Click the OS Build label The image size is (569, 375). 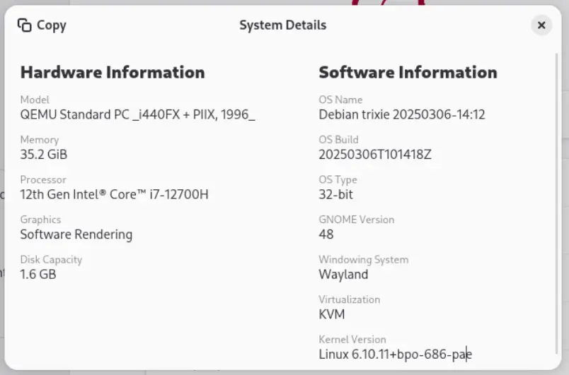(x=338, y=140)
